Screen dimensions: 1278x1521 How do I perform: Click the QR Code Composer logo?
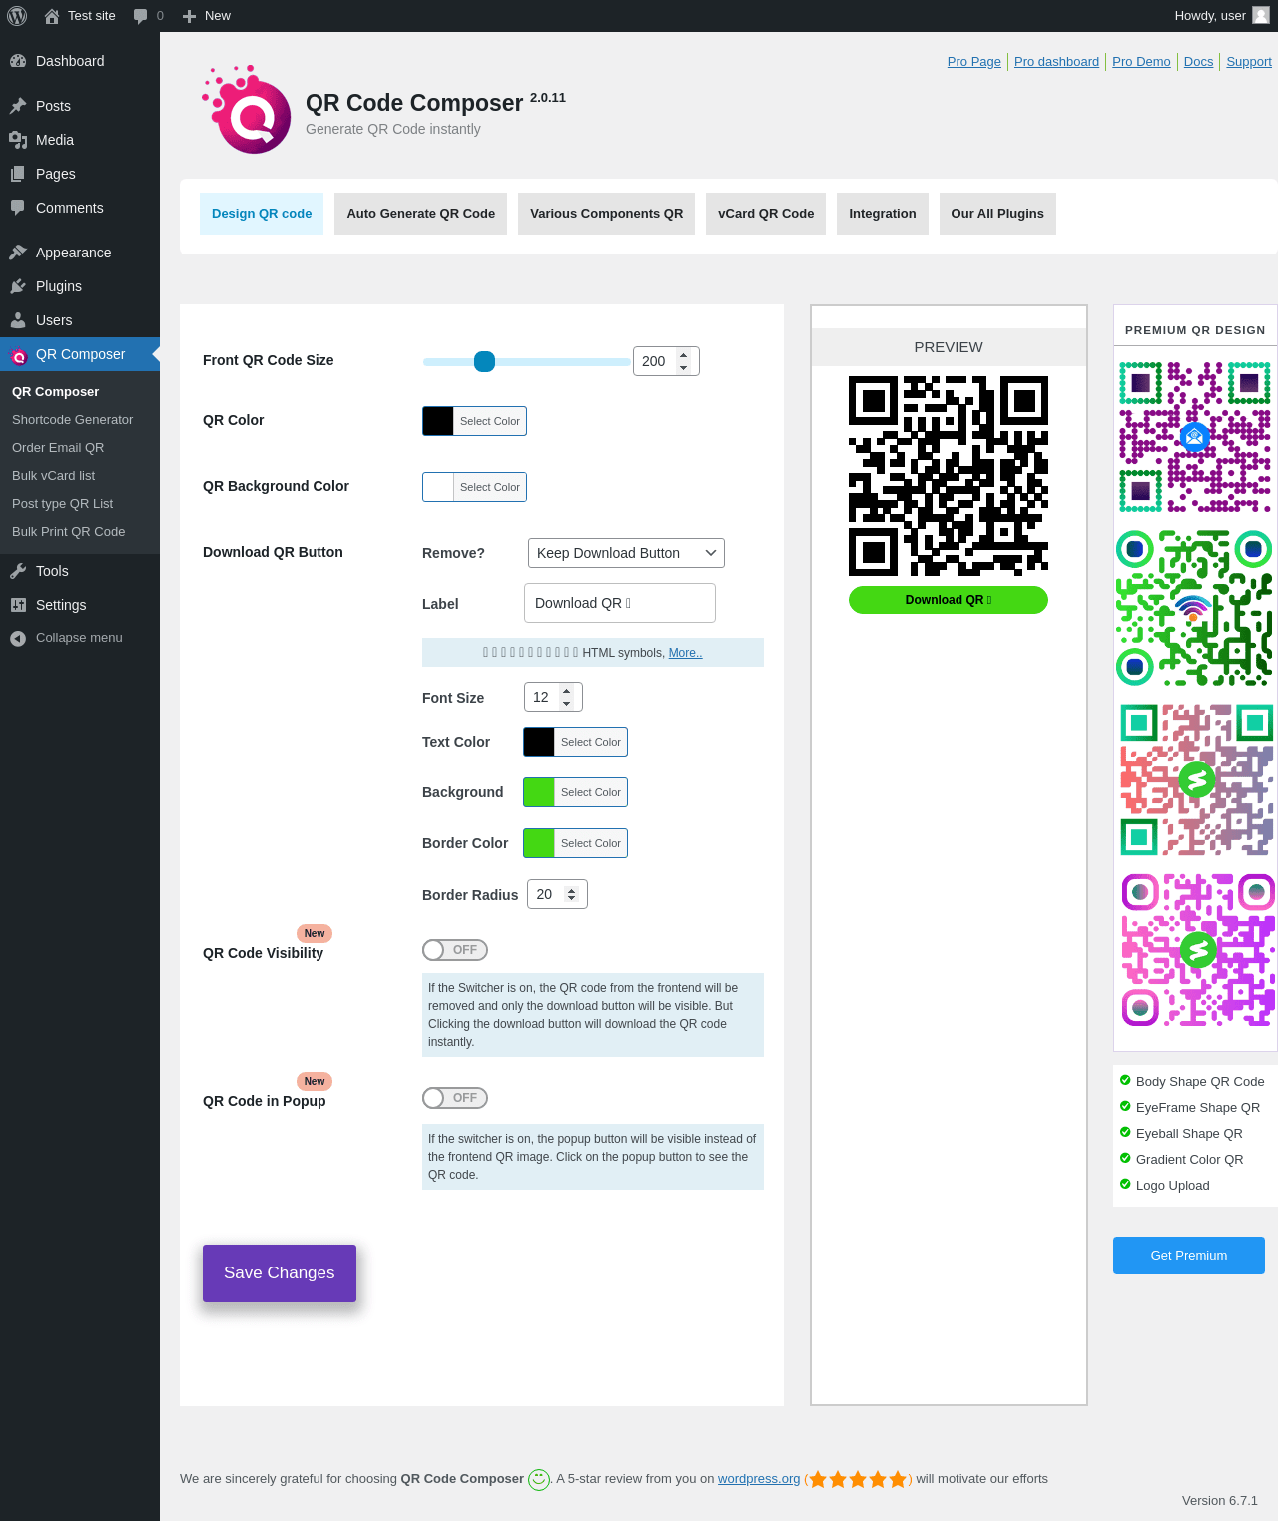coord(247,110)
